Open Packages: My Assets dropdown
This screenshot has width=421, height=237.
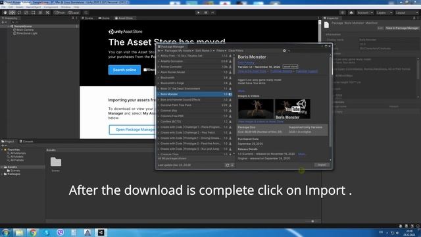tap(179, 51)
